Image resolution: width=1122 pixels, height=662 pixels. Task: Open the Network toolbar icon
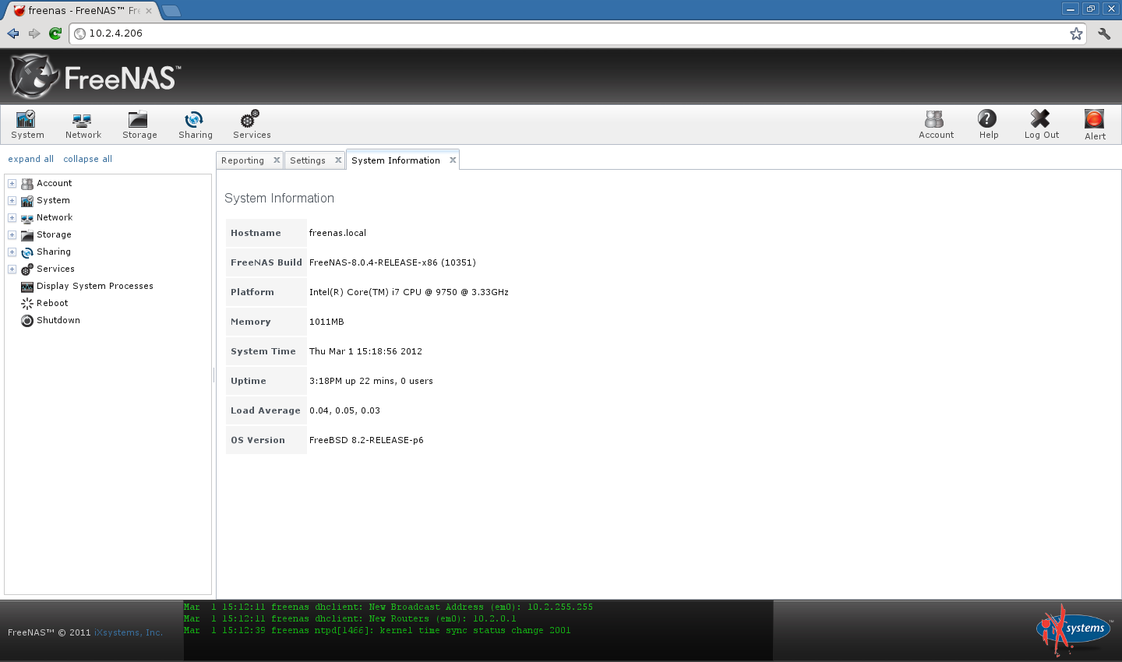tap(83, 125)
